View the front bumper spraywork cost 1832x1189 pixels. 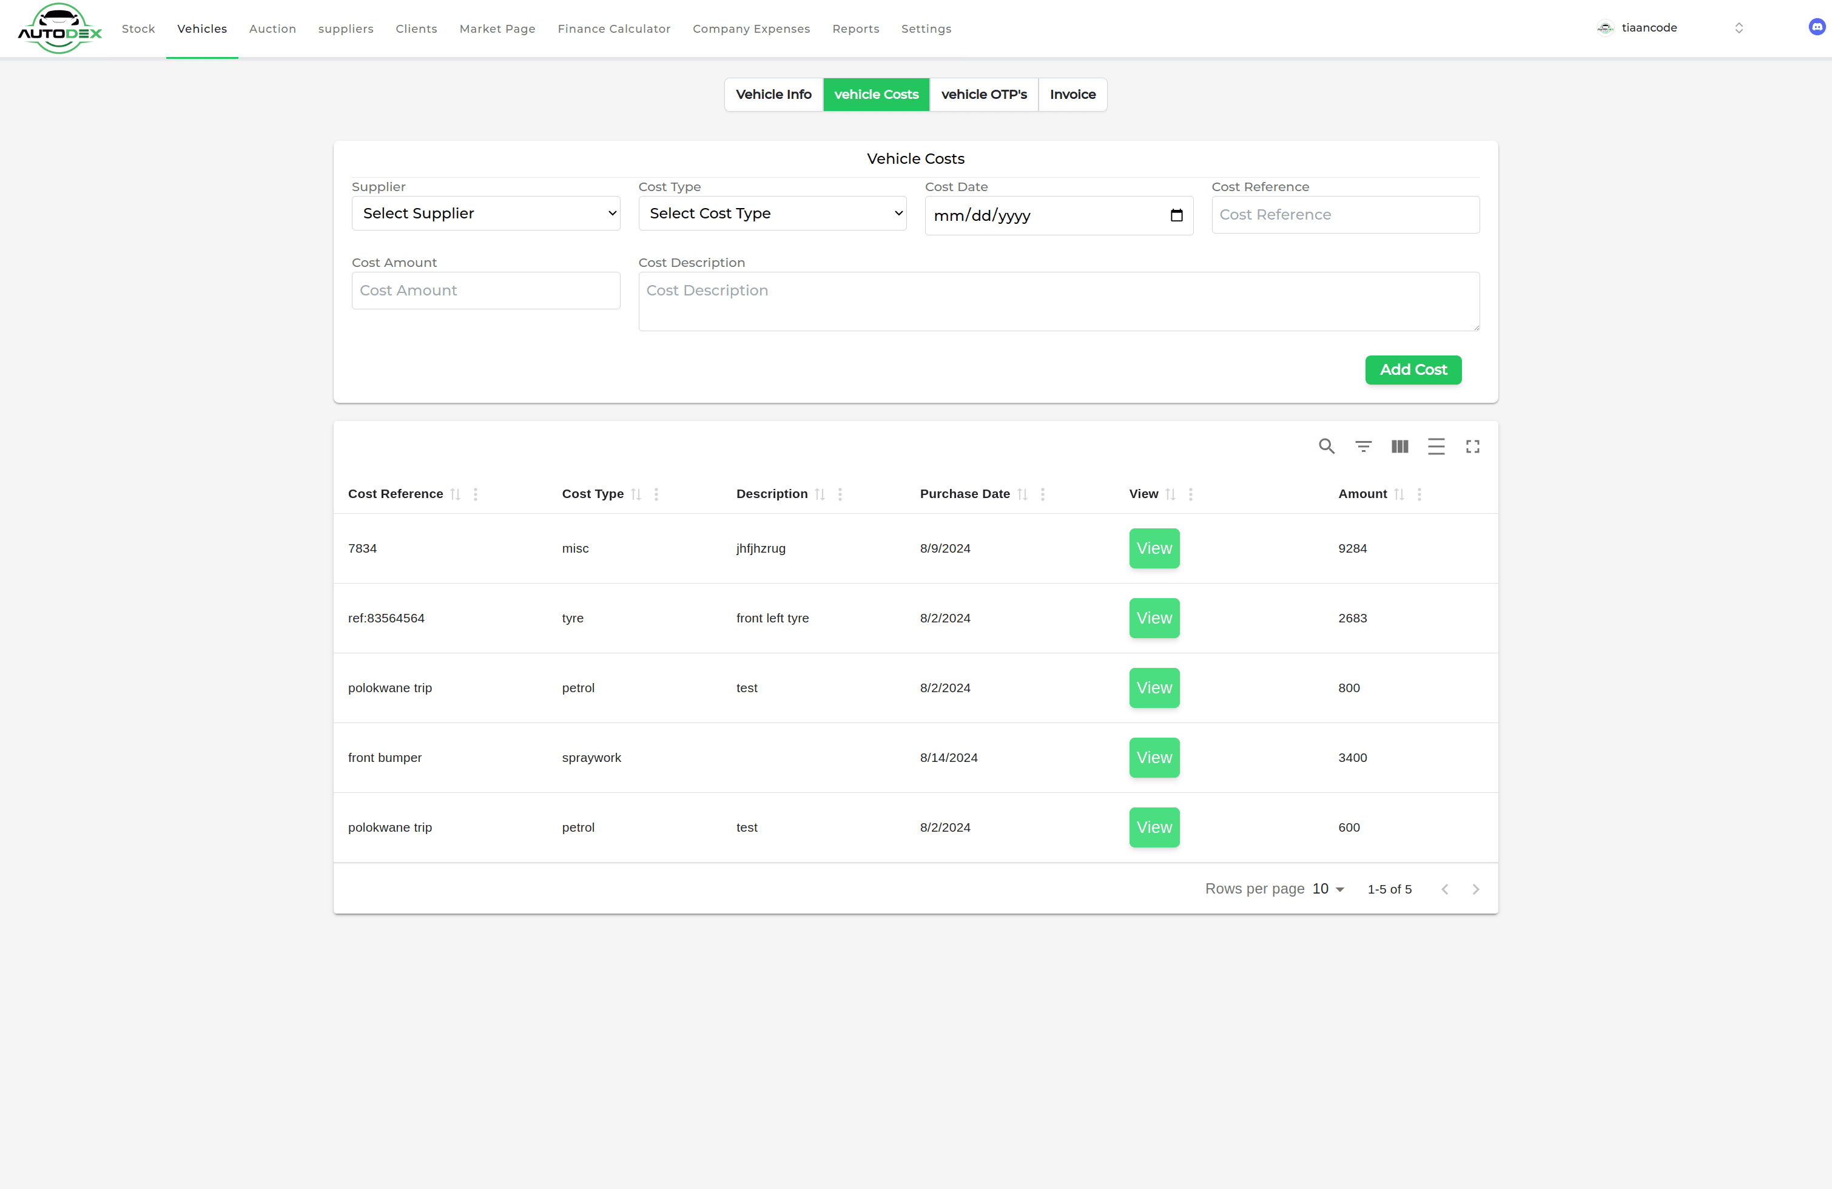[x=1154, y=757]
